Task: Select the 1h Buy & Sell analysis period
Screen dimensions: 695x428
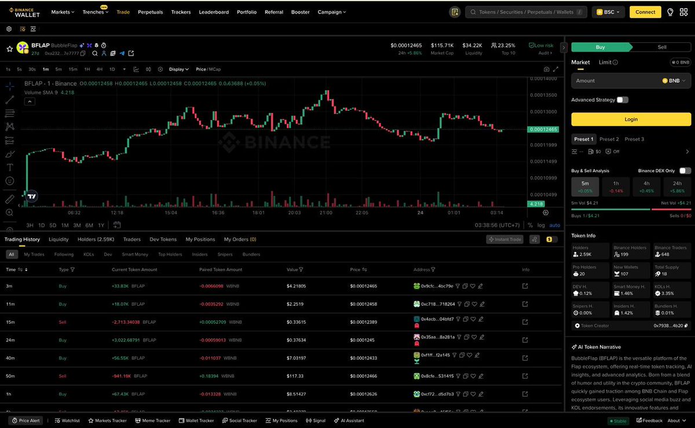Action: pos(616,186)
